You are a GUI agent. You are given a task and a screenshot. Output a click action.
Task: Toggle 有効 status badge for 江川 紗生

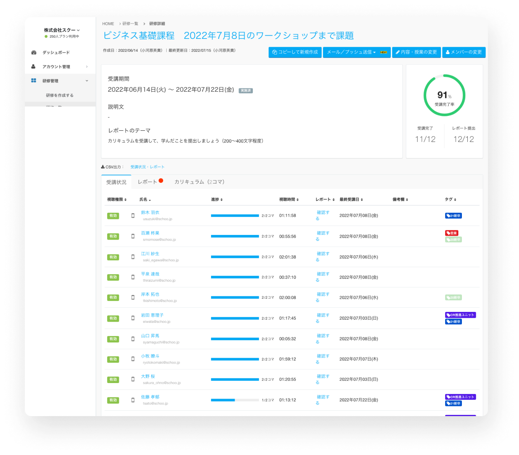[113, 257]
